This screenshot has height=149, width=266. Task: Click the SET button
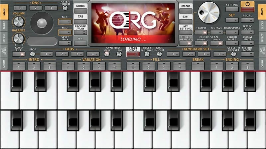pyautogui.click(x=232, y=20)
